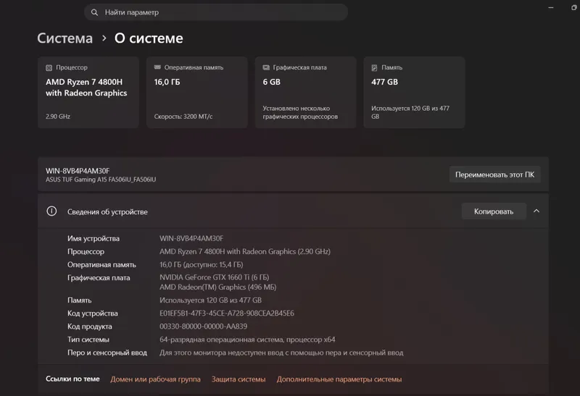Click 'Скорость: 3200 МТ/с' text
Viewport: 580px width, 396px height.
click(x=183, y=117)
